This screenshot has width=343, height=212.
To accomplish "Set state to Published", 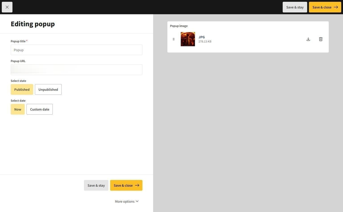I will pos(22,89).
